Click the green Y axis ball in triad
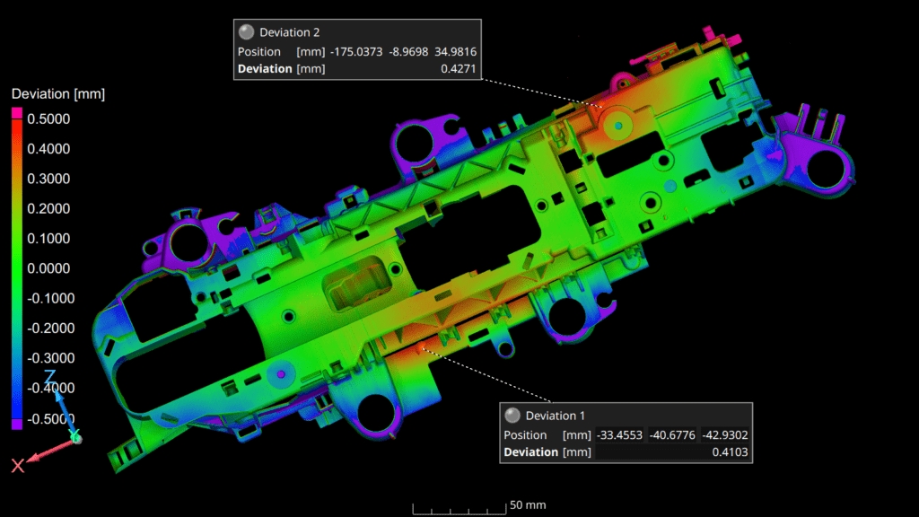Screen dimensions: 919x517 point(75,437)
